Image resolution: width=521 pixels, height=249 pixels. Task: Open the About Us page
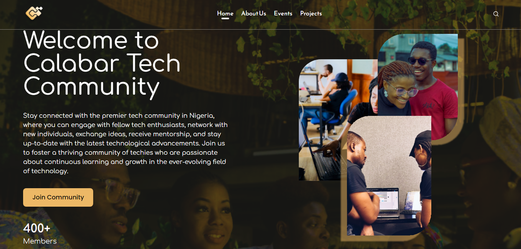254,13
